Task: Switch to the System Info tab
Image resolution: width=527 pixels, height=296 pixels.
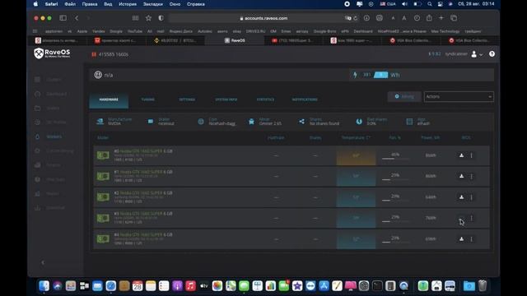Action: [226, 99]
